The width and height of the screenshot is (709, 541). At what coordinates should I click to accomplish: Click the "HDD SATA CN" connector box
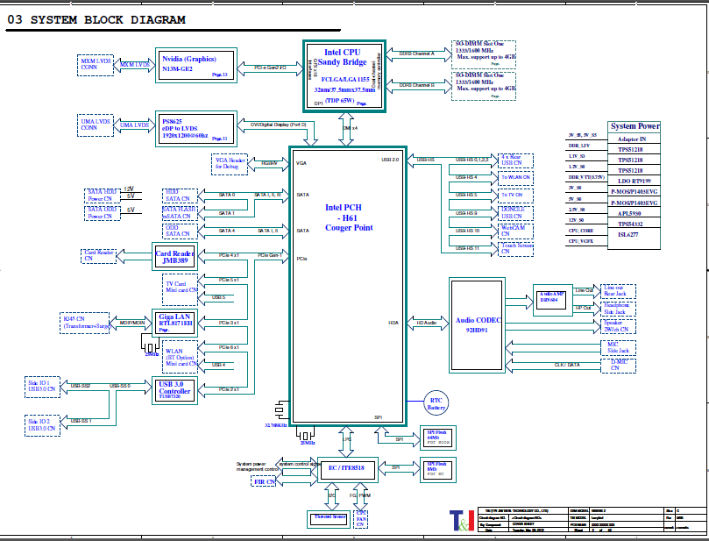[180, 196]
